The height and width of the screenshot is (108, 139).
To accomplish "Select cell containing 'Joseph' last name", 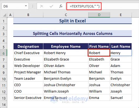I will [121, 91].
